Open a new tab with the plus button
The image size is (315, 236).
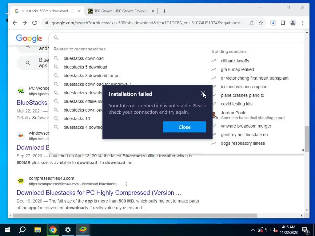pos(165,11)
